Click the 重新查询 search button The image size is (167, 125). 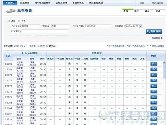click(154, 31)
